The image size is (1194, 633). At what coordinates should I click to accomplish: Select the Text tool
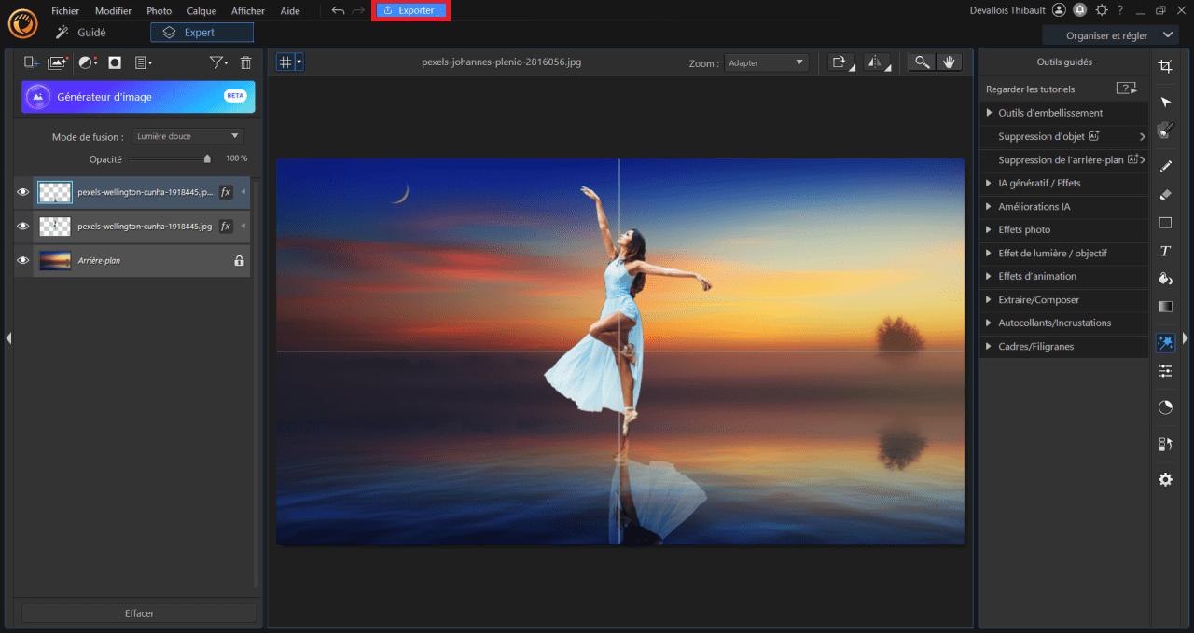[x=1165, y=251]
